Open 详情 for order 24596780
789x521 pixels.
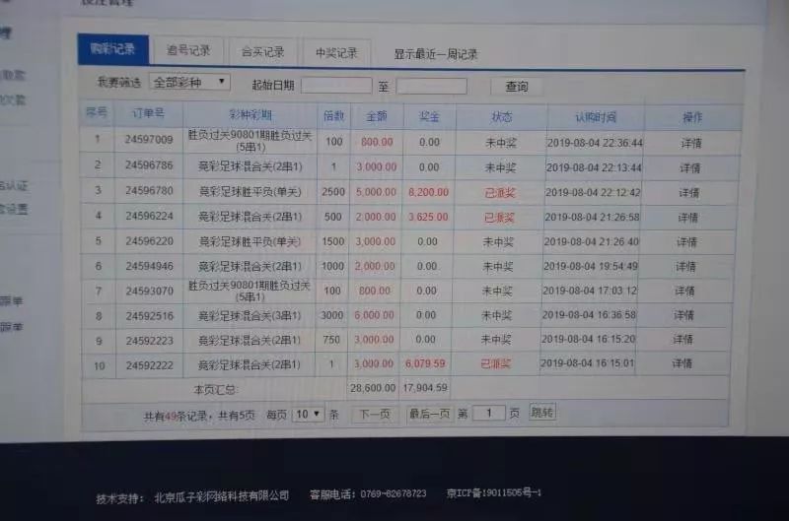tap(688, 192)
